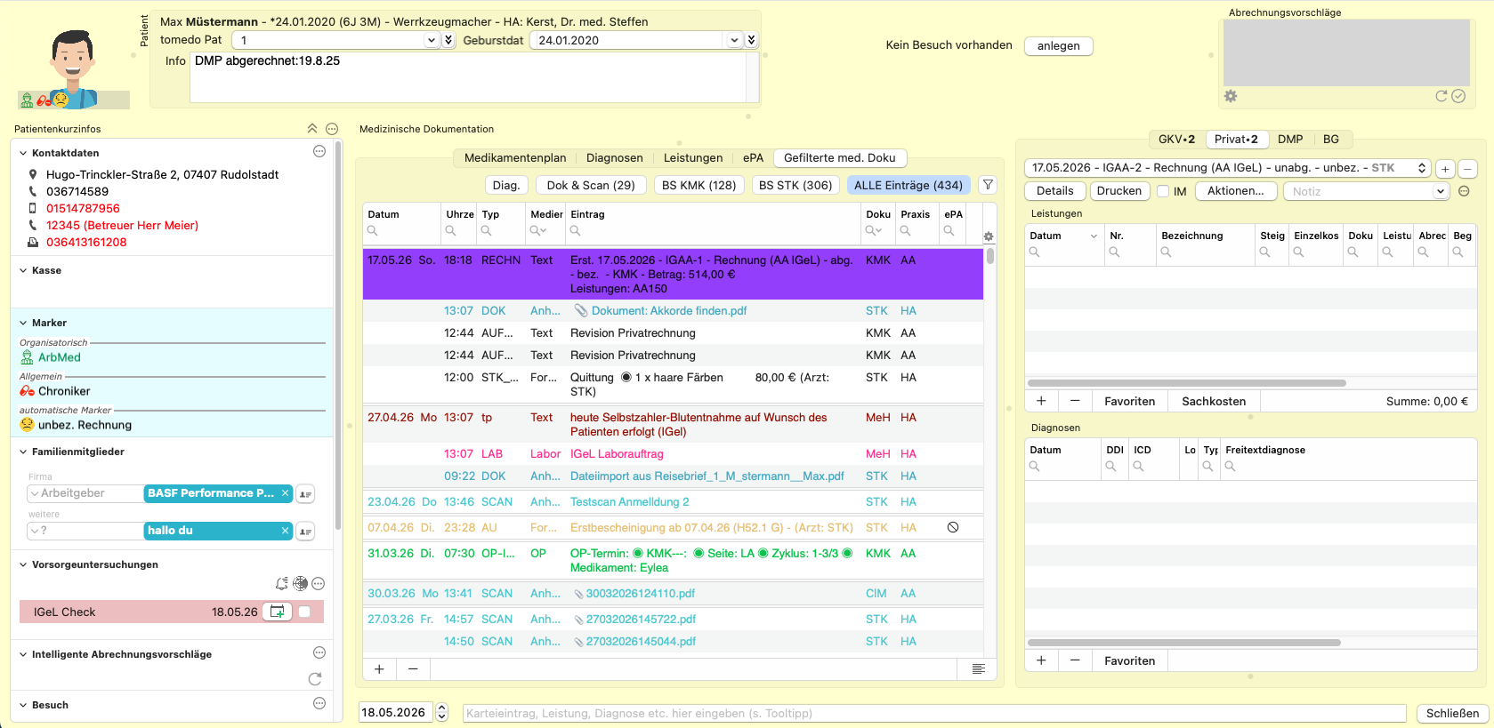Click the gear icon under Abrechnungsvorschläge
1494x728 pixels.
click(1231, 96)
